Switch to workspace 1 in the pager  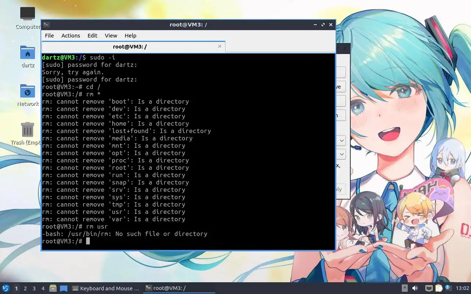click(x=16, y=288)
